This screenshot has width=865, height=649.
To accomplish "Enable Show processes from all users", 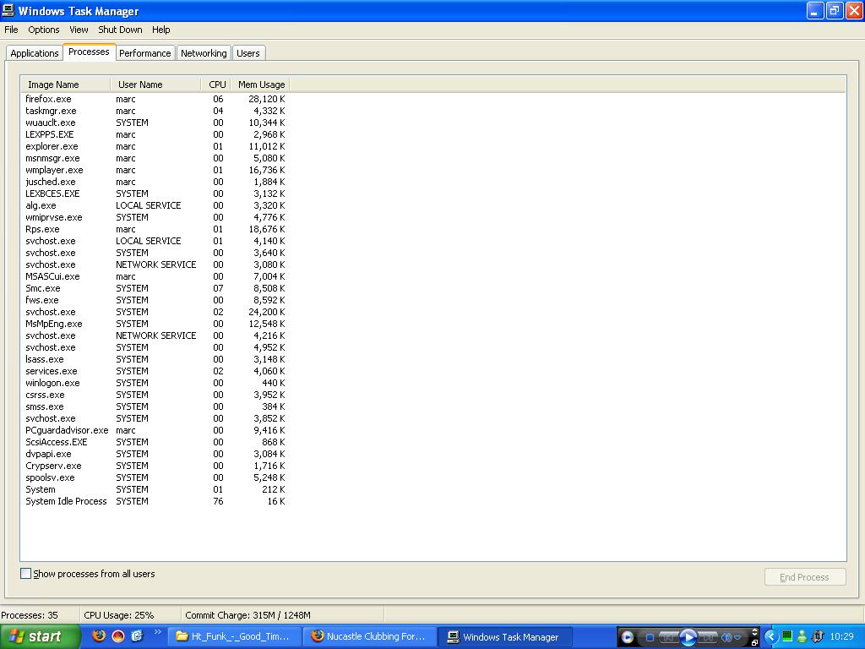I will 26,574.
